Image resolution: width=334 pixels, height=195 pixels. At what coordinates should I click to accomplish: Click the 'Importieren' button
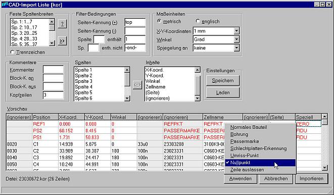click(x=311, y=179)
